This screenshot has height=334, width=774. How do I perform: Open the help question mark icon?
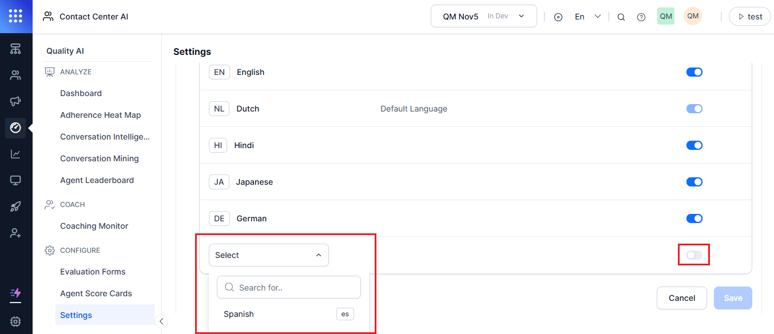[641, 17]
